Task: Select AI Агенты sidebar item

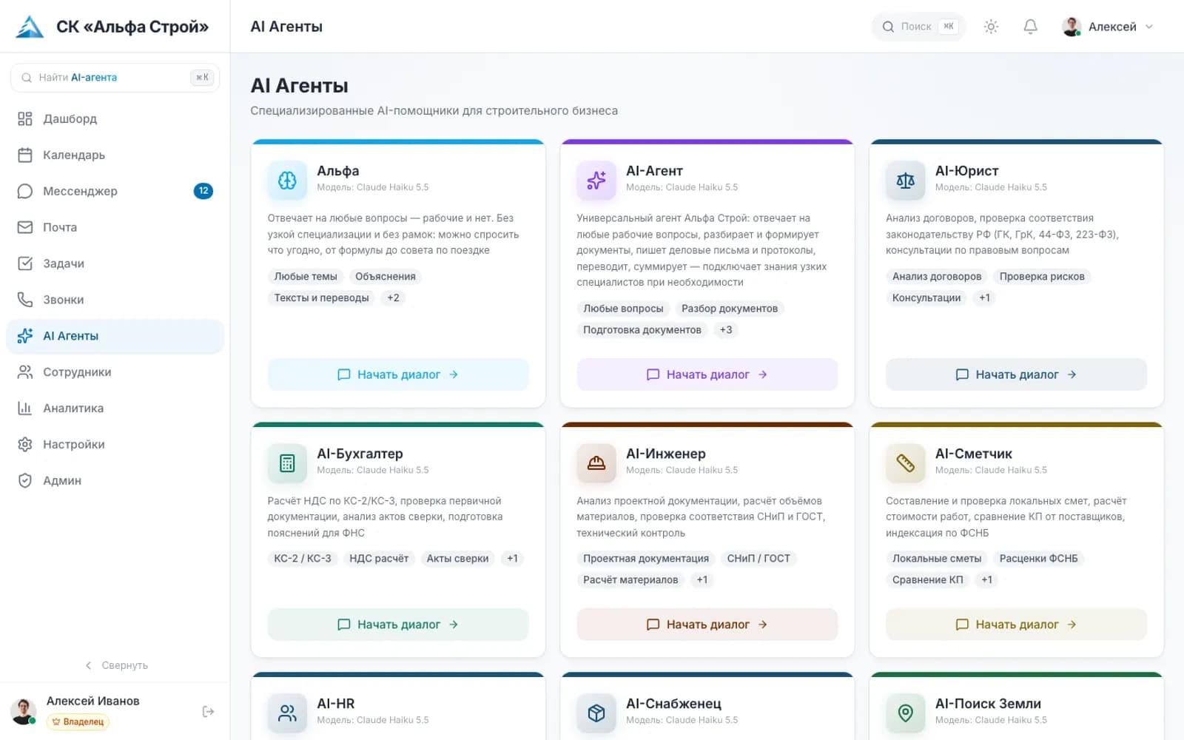Action: click(x=115, y=336)
